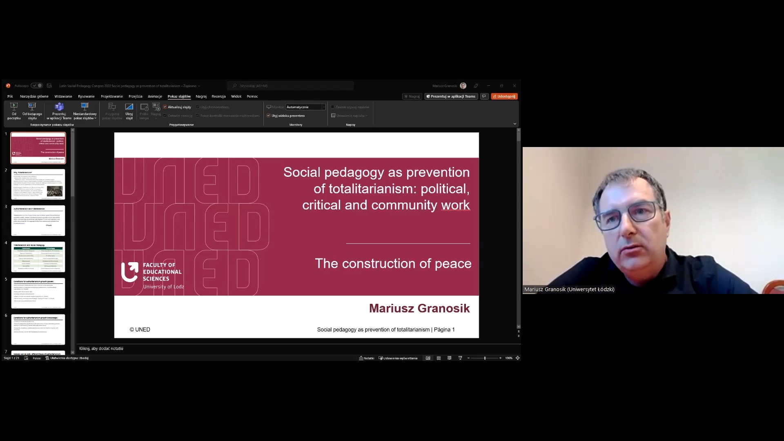Viewport: 784px width, 441px height.
Task: Start slideshow with Od początku icon
Action: (14, 111)
